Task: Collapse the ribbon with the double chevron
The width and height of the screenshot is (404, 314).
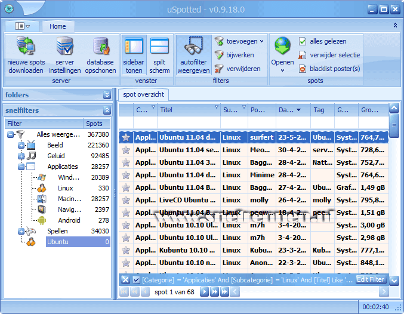Action: [x=395, y=25]
